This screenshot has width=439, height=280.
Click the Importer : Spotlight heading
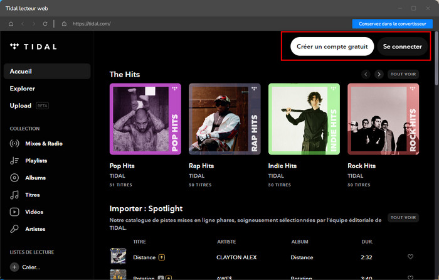click(x=146, y=208)
